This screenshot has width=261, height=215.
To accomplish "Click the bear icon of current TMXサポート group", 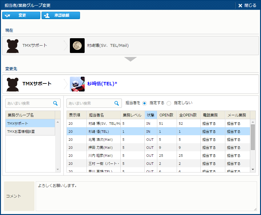I will click(x=13, y=46).
